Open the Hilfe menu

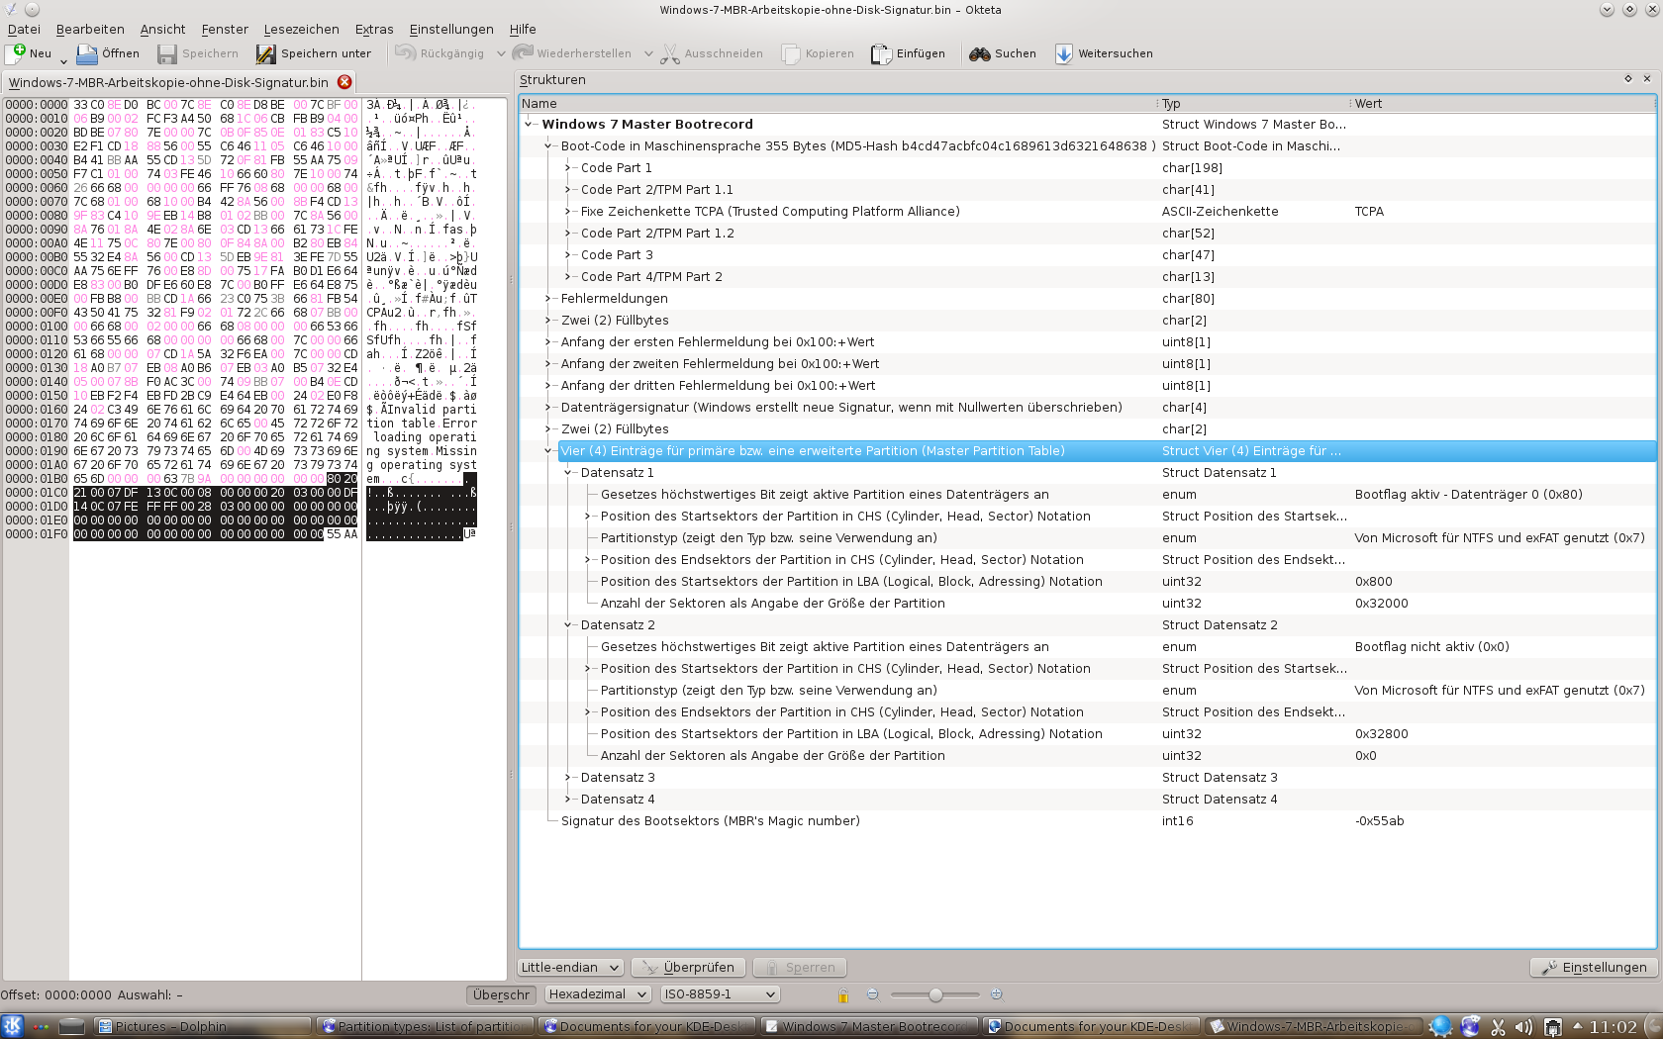[x=523, y=30]
